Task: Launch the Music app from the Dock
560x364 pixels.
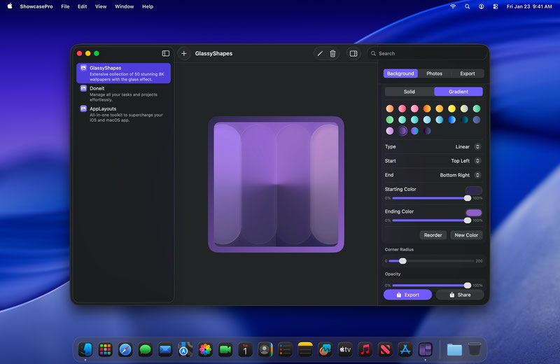Action: point(364,349)
